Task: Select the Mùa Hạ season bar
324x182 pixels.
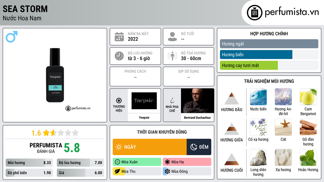Action: point(187,162)
